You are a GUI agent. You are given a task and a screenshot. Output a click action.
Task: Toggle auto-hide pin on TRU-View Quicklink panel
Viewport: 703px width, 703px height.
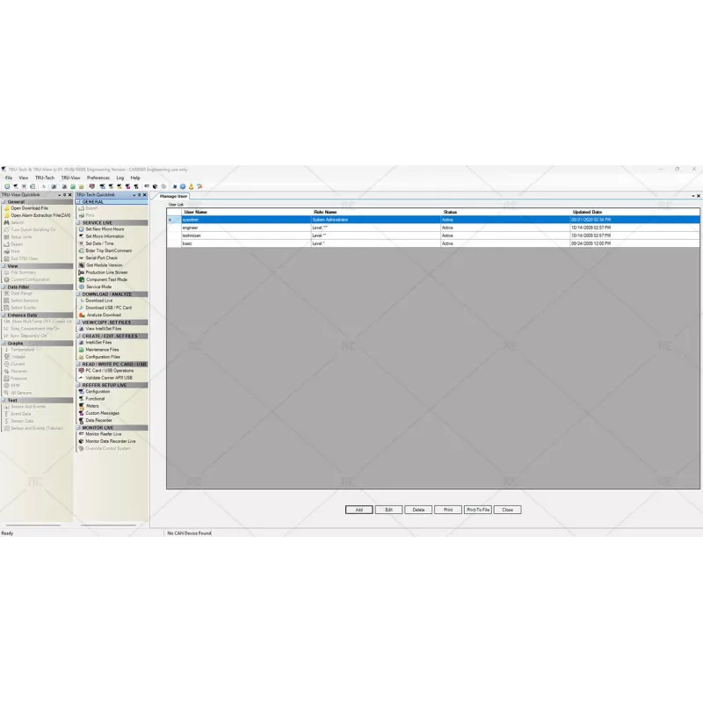[x=64, y=194]
